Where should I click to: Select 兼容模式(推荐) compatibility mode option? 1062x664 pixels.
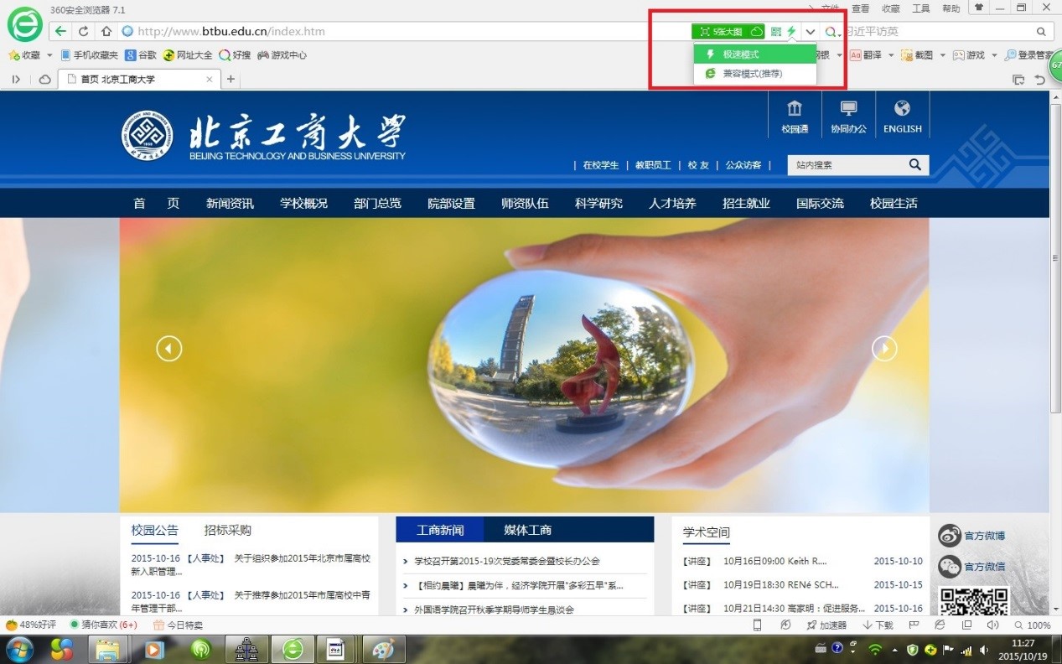(754, 74)
